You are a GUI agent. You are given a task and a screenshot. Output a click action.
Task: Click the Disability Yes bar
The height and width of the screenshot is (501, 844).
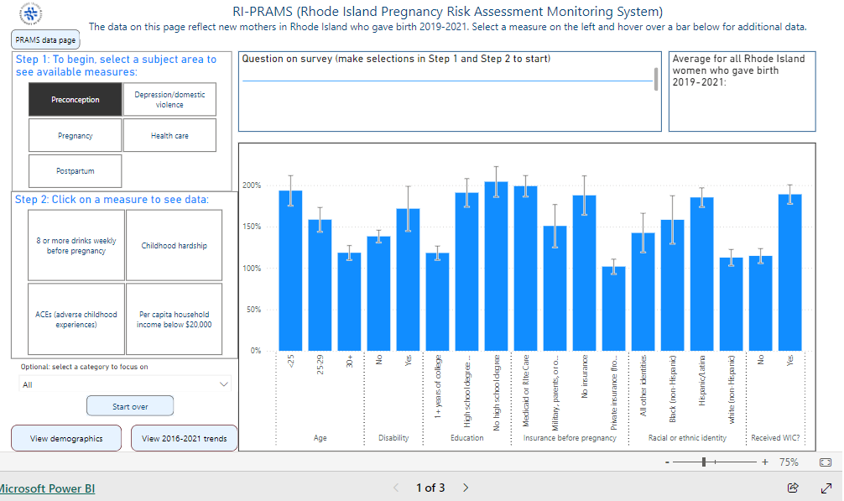[x=408, y=279]
